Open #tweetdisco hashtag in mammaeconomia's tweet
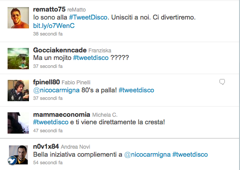This screenshot has width=240, height=170. 51,122
